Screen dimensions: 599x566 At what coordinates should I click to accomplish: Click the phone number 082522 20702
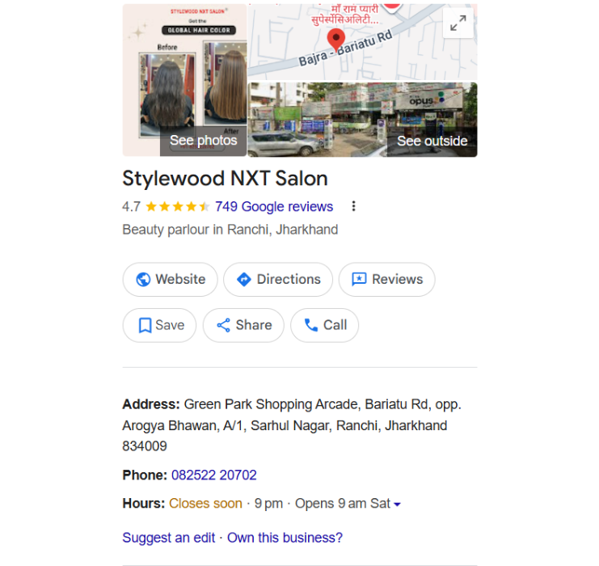click(213, 475)
